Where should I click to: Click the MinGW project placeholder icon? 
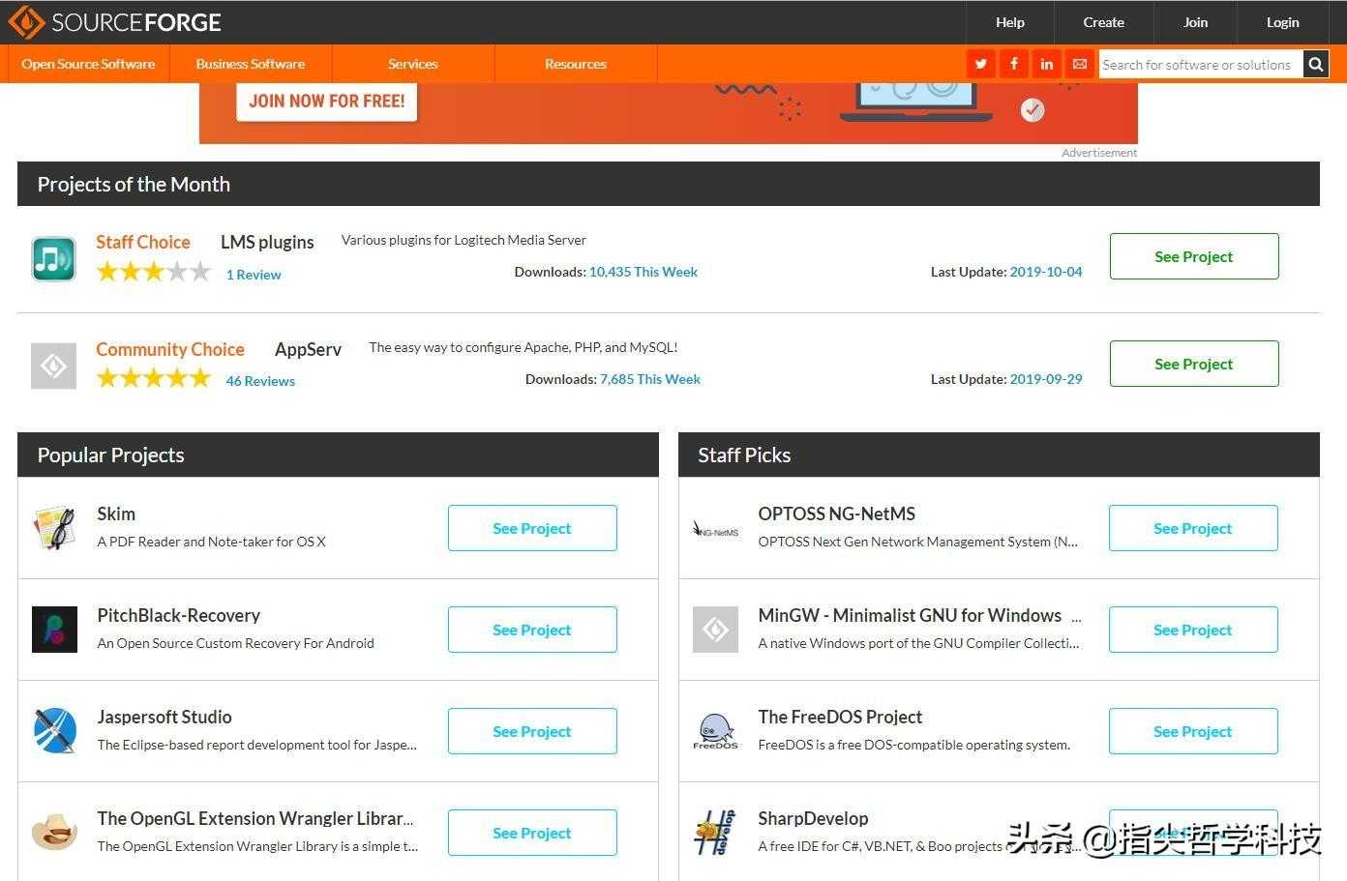[x=715, y=630]
